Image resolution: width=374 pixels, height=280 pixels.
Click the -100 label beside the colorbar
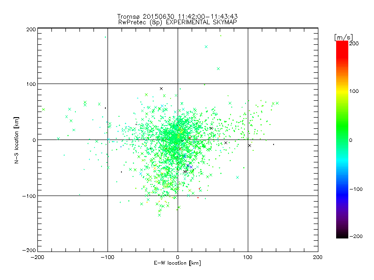tap(356, 189)
